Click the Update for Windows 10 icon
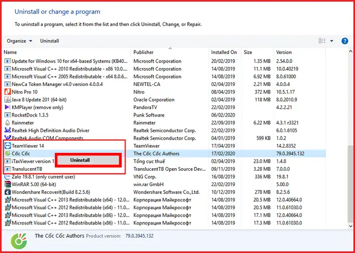 [8, 61]
